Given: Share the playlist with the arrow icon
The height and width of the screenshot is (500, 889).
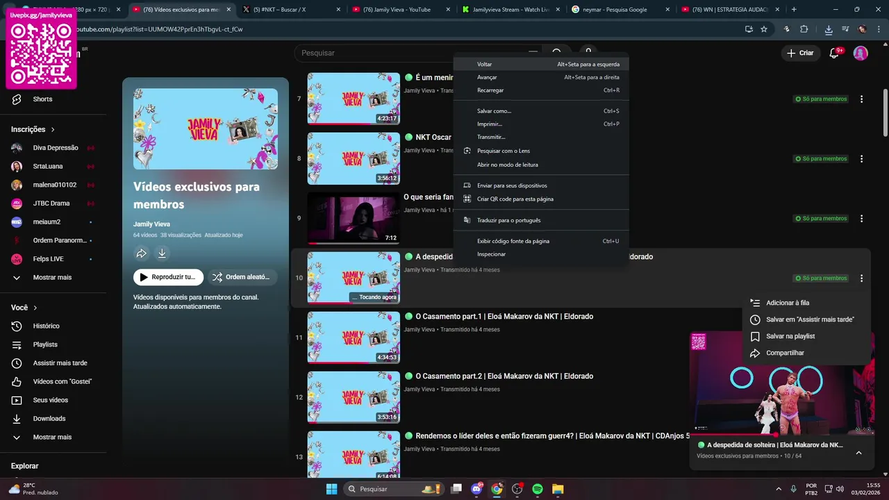Looking at the screenshot, I should (141, 253).
